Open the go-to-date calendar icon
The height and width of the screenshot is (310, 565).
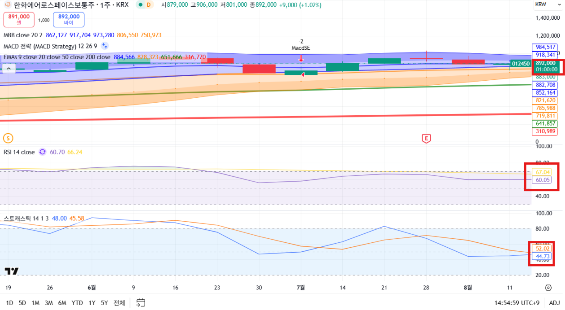point(141,302)
